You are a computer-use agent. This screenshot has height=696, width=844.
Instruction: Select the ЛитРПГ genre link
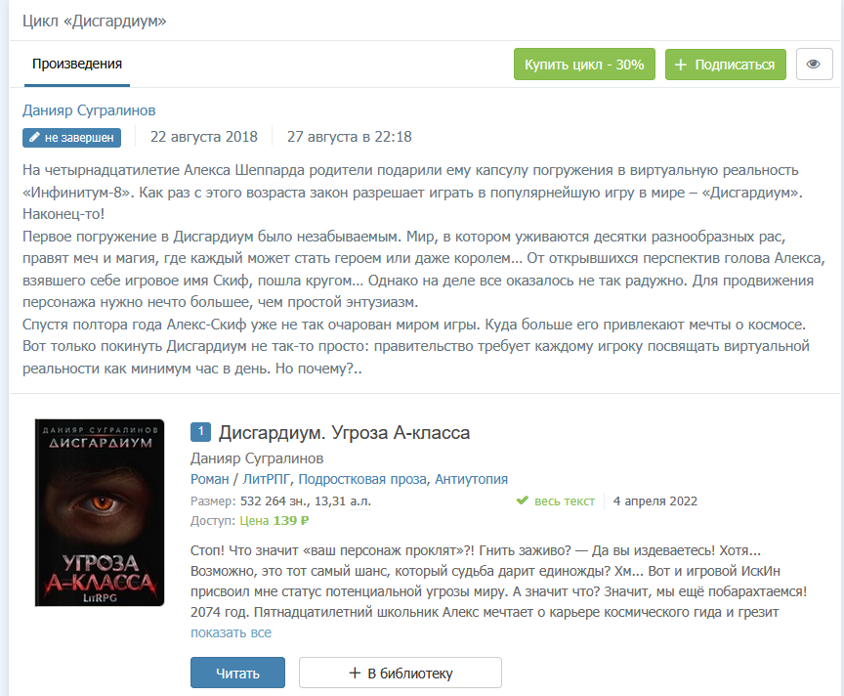(267, 479)
